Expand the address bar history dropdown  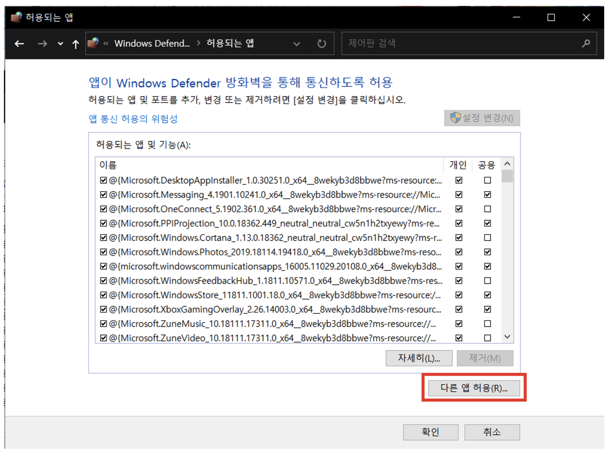pos(297,44)
